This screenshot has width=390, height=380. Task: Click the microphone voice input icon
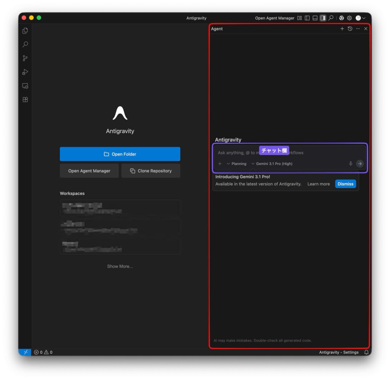350,164
